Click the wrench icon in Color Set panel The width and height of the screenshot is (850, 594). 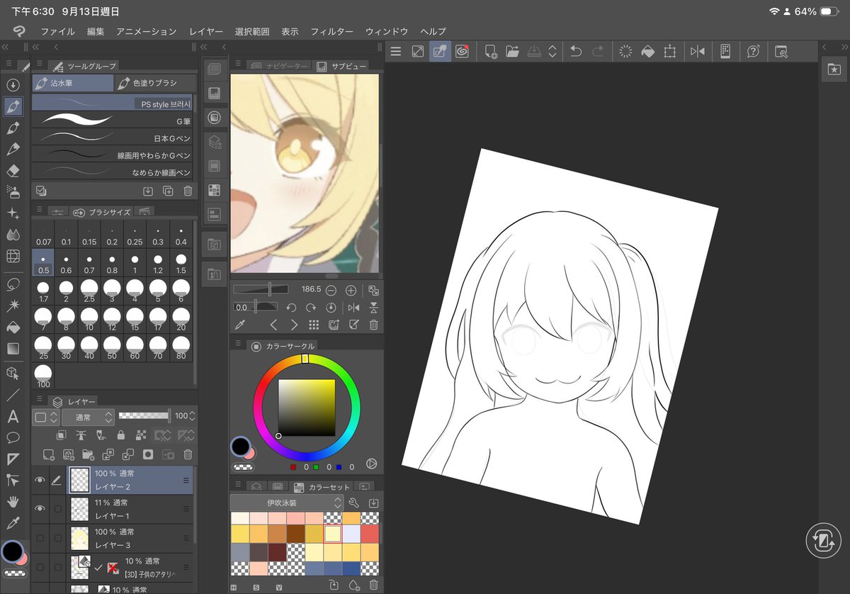tap(354, 503)
